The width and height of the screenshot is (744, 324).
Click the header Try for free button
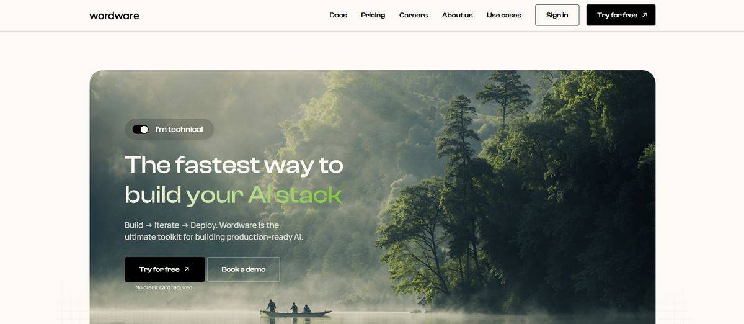(621, 15)
